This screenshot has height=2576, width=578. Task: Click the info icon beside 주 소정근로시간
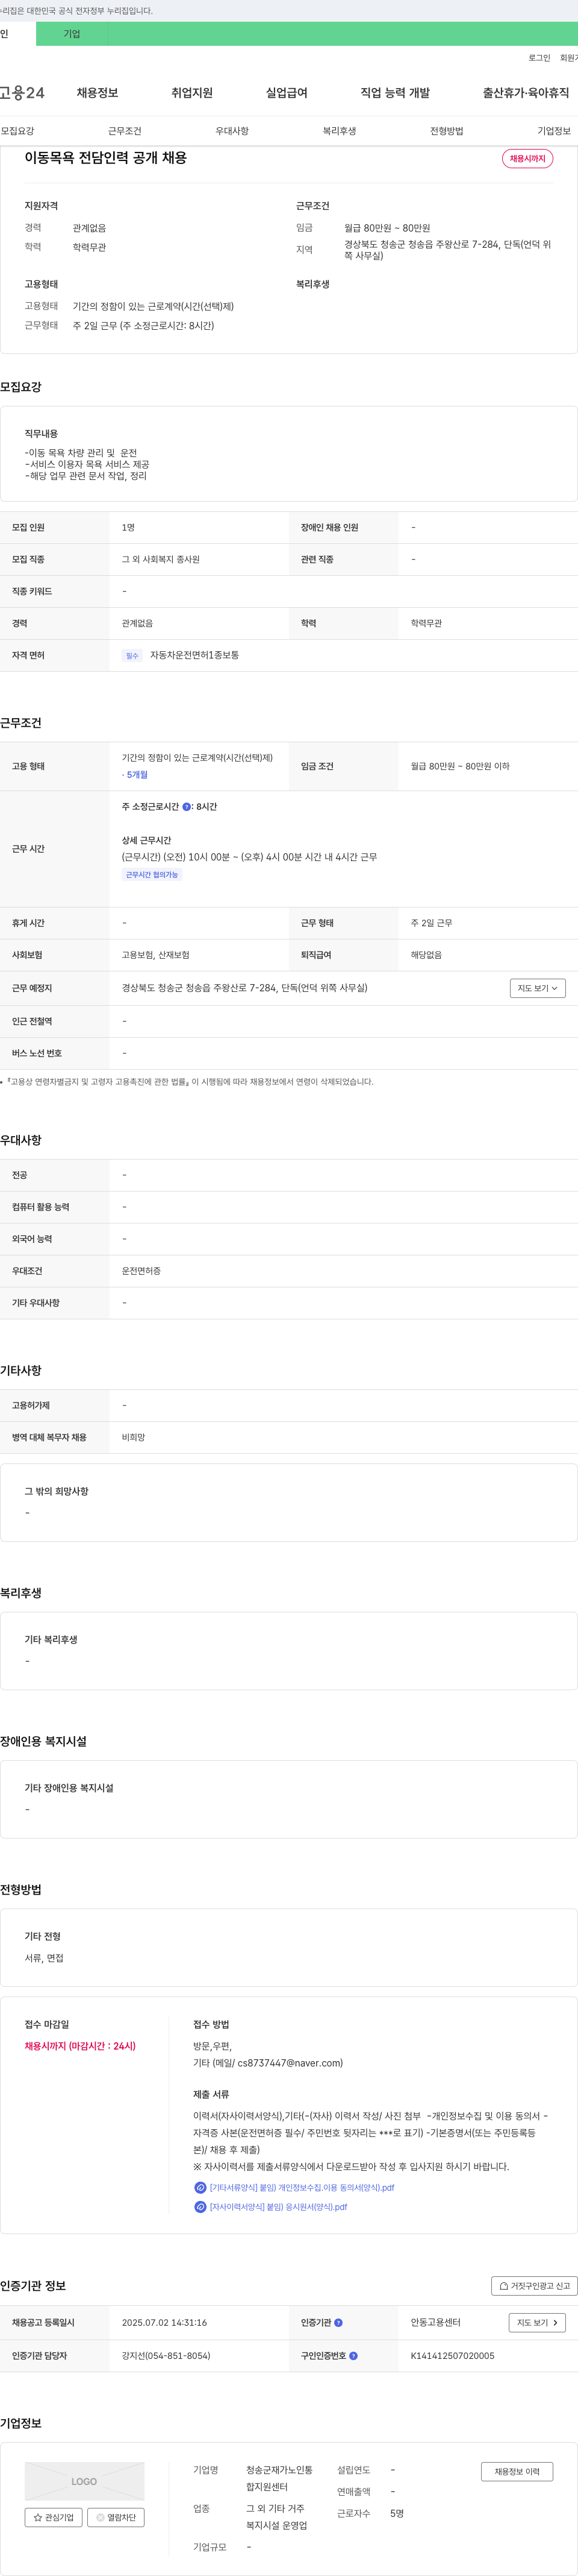point(187,807)
